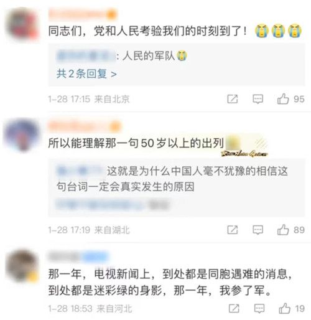Open second commenter's avatar

(x=22, y=135)
